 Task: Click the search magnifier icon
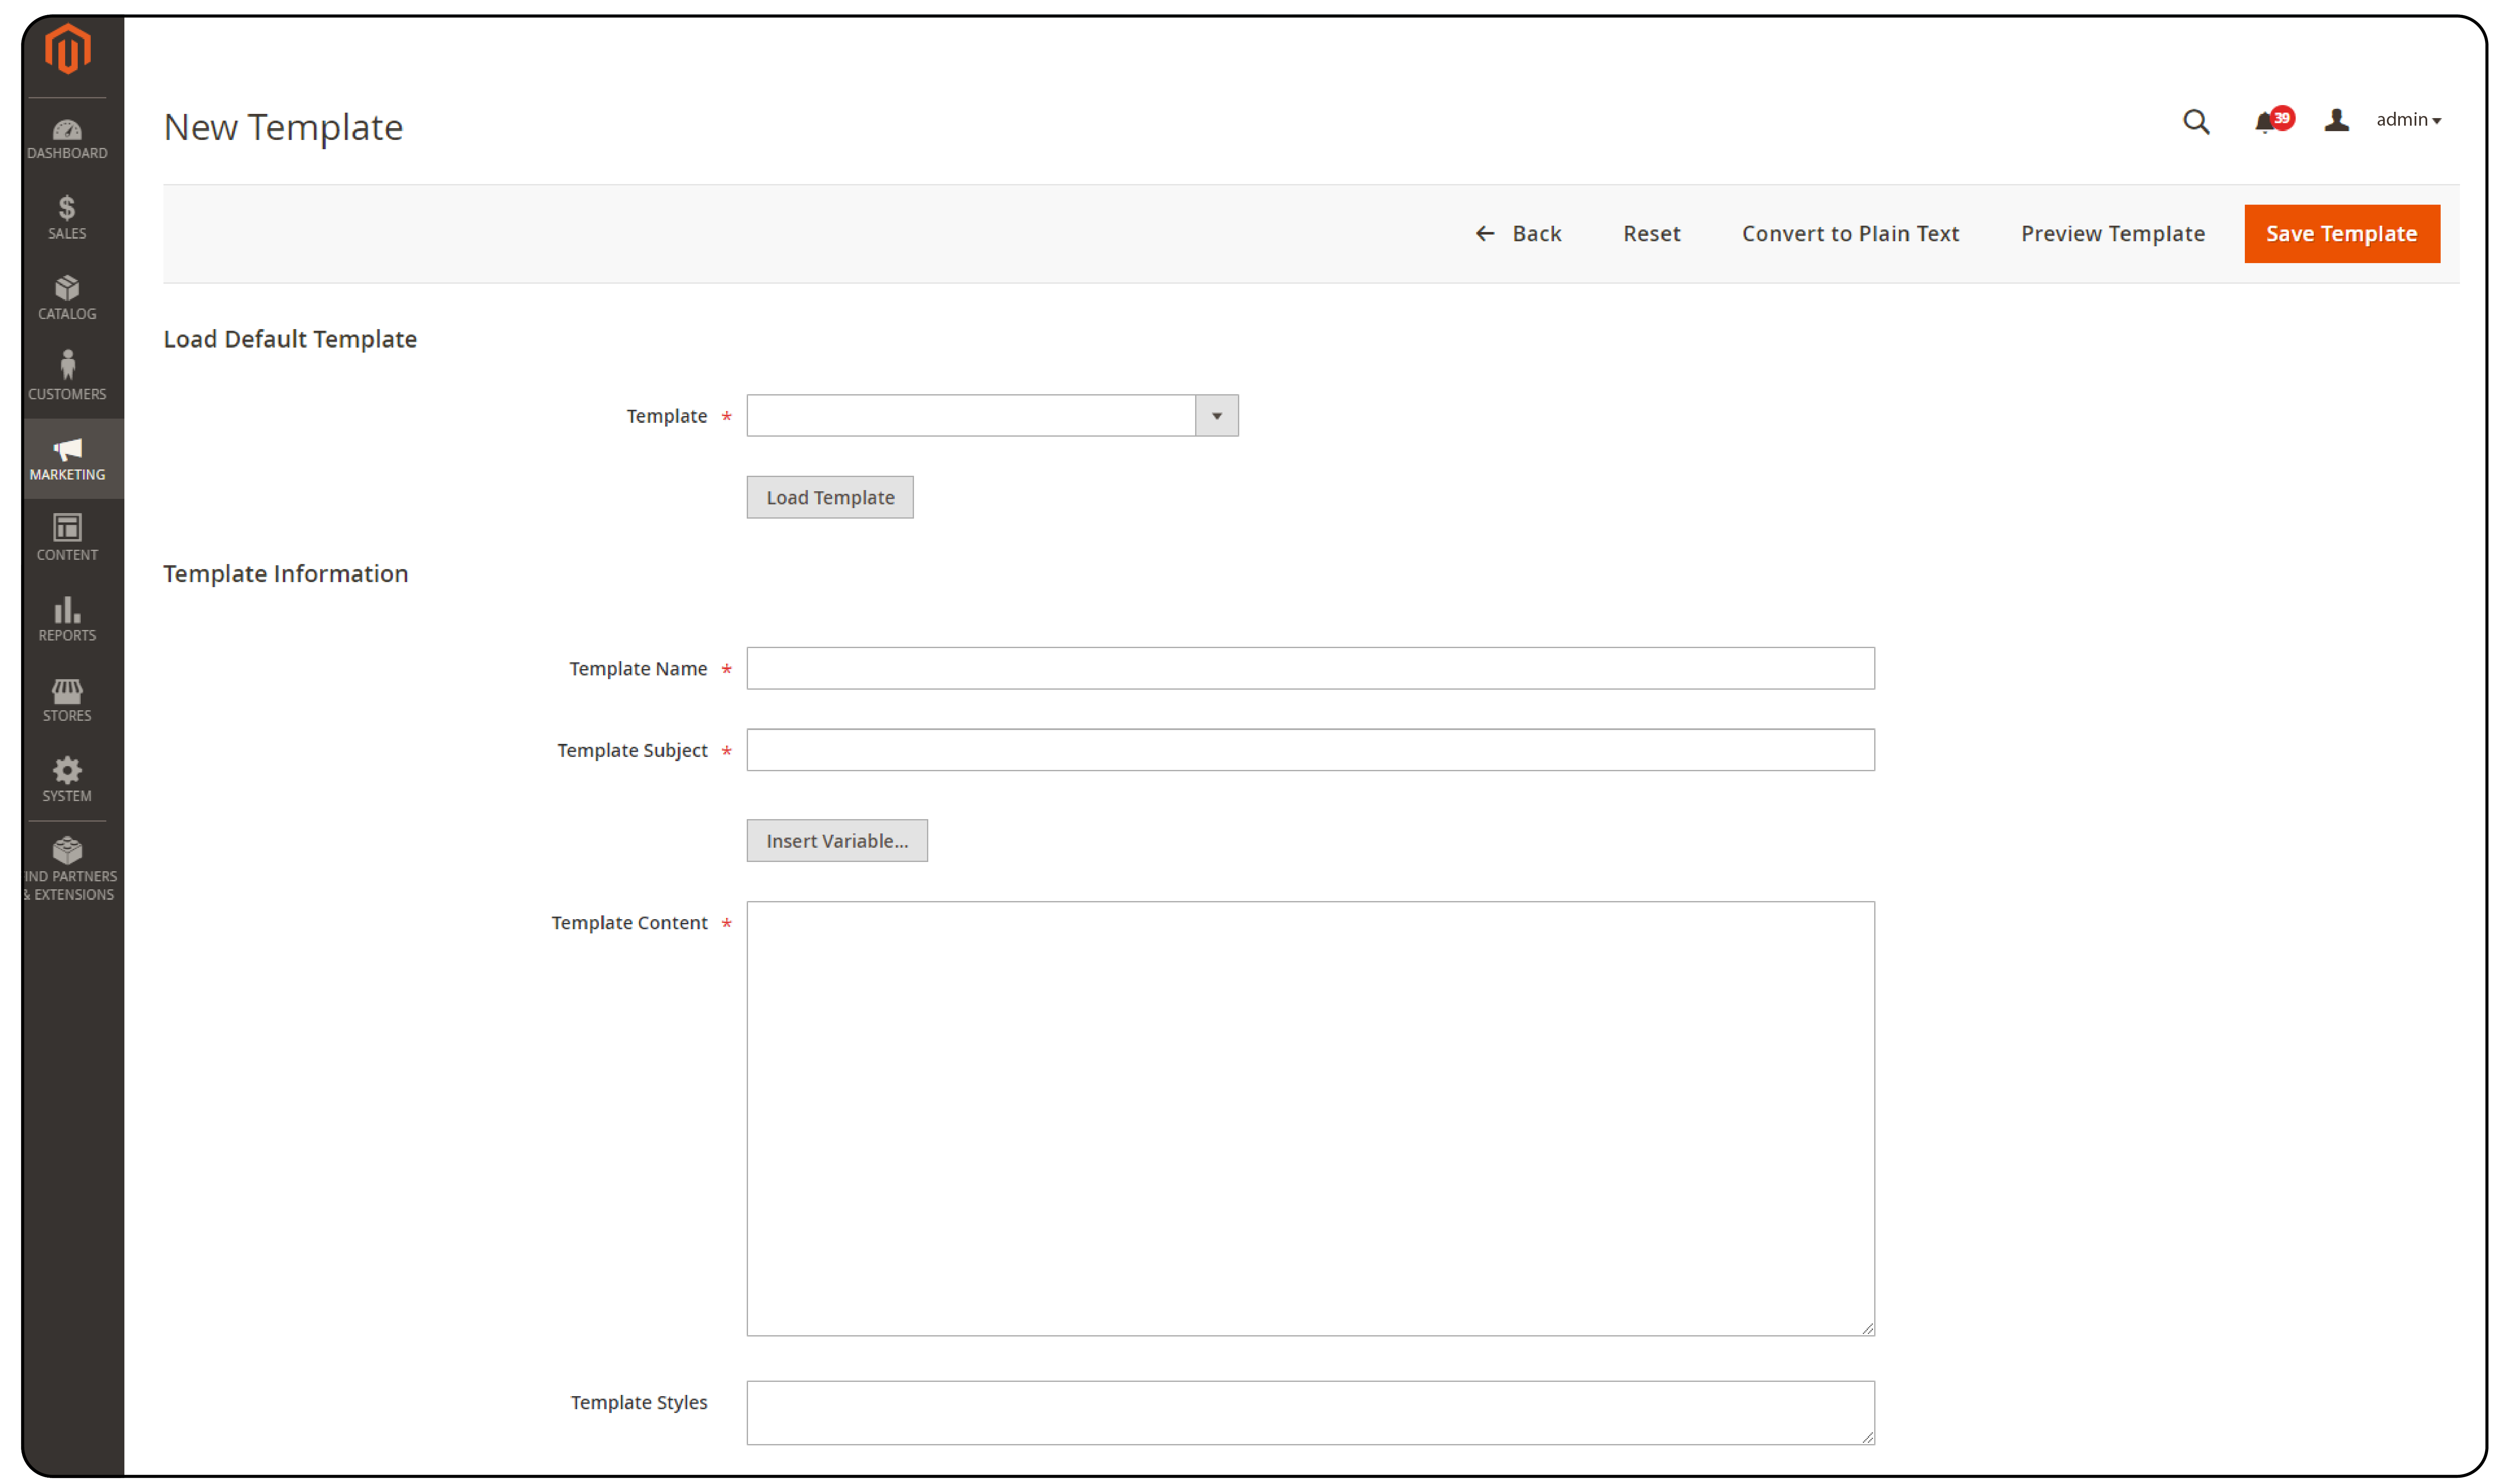click(2195, 122)
